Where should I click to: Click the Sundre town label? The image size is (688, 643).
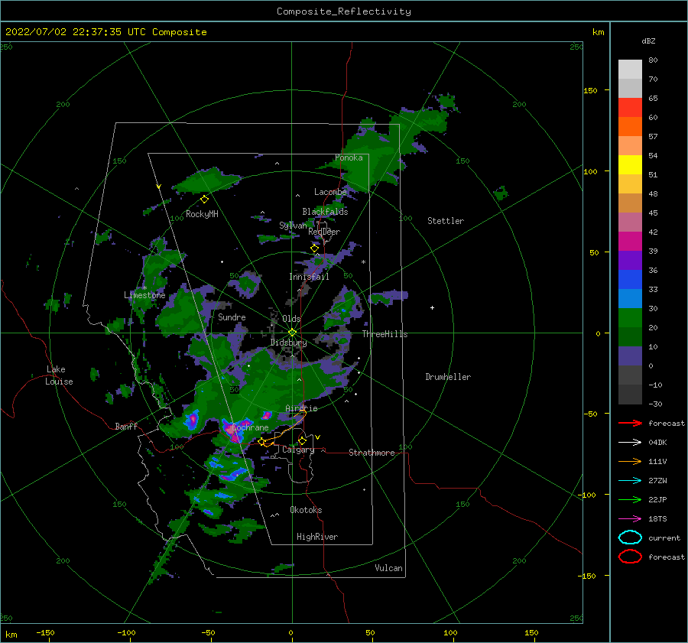[x=232, y=317]
